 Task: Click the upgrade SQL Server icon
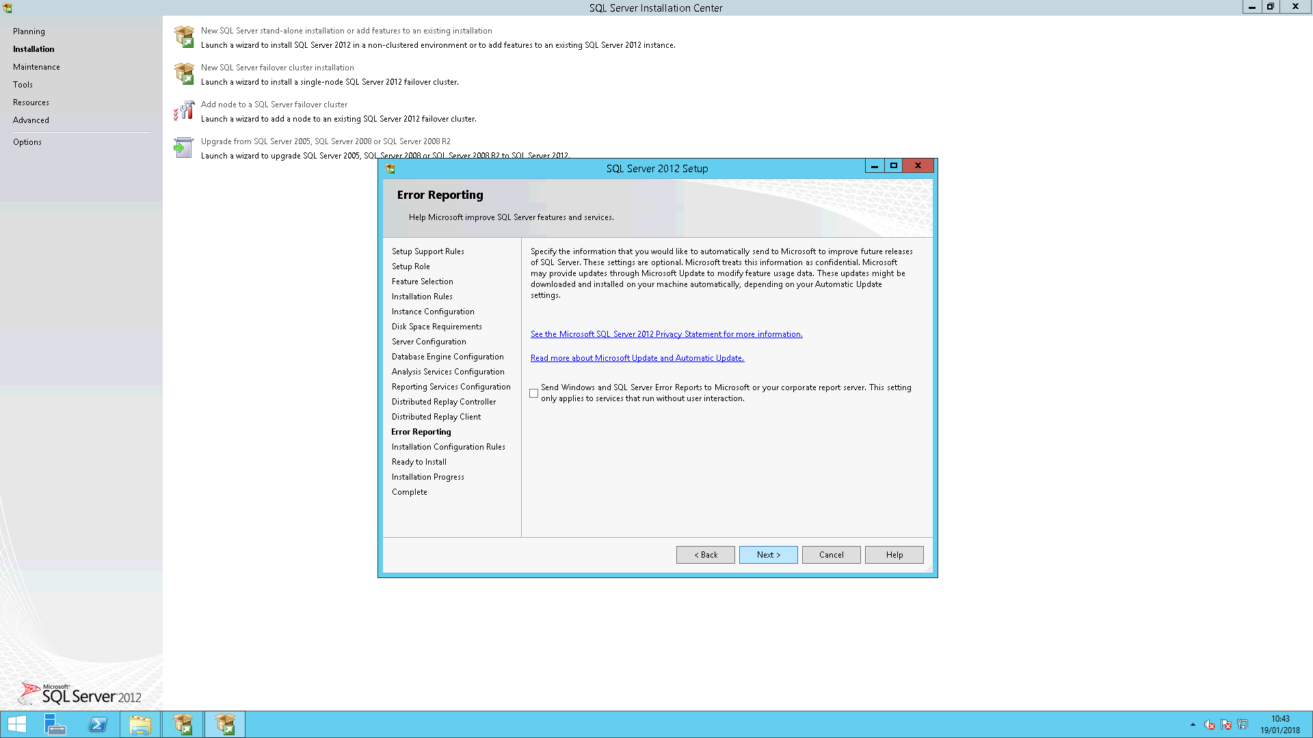pyautogui.click(x=184, y=148)
